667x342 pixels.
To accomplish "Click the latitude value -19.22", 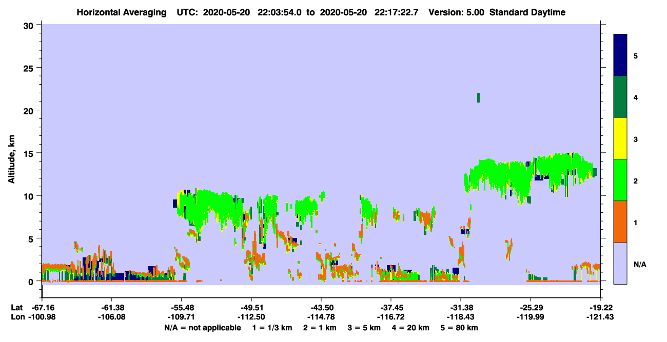I will (600, 308).
